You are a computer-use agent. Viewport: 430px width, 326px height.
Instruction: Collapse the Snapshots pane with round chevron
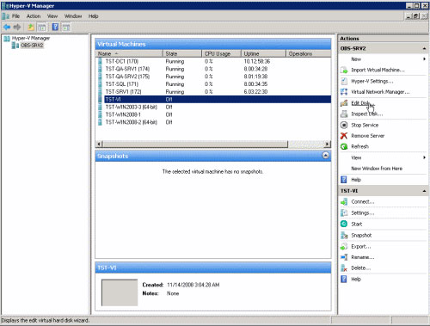point(325,156)
